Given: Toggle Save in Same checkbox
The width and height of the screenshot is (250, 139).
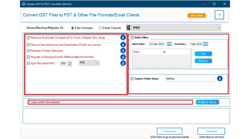Looking at the screenshot, I should [28, 45].
